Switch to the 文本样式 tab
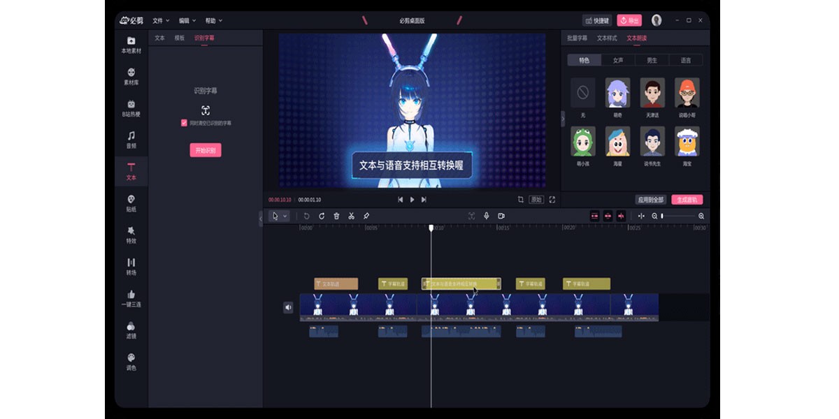Screen dimensions: 839x419 point(607,38)
